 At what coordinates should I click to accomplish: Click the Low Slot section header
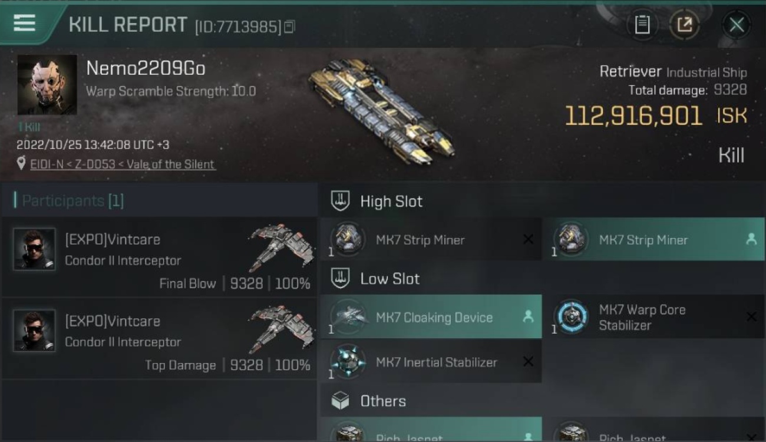coord(390,279)
